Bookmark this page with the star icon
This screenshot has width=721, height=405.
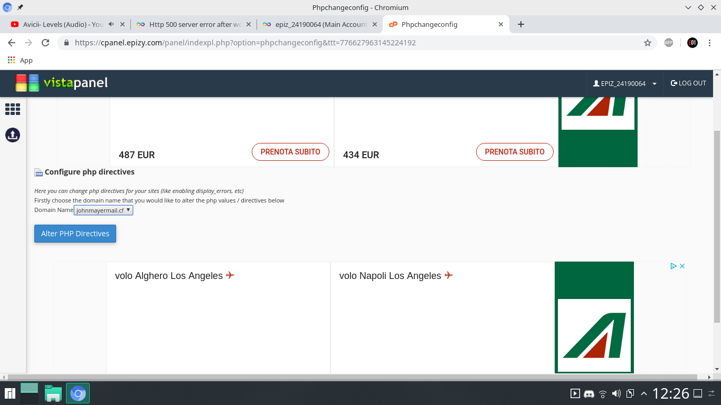click(648, 43)
